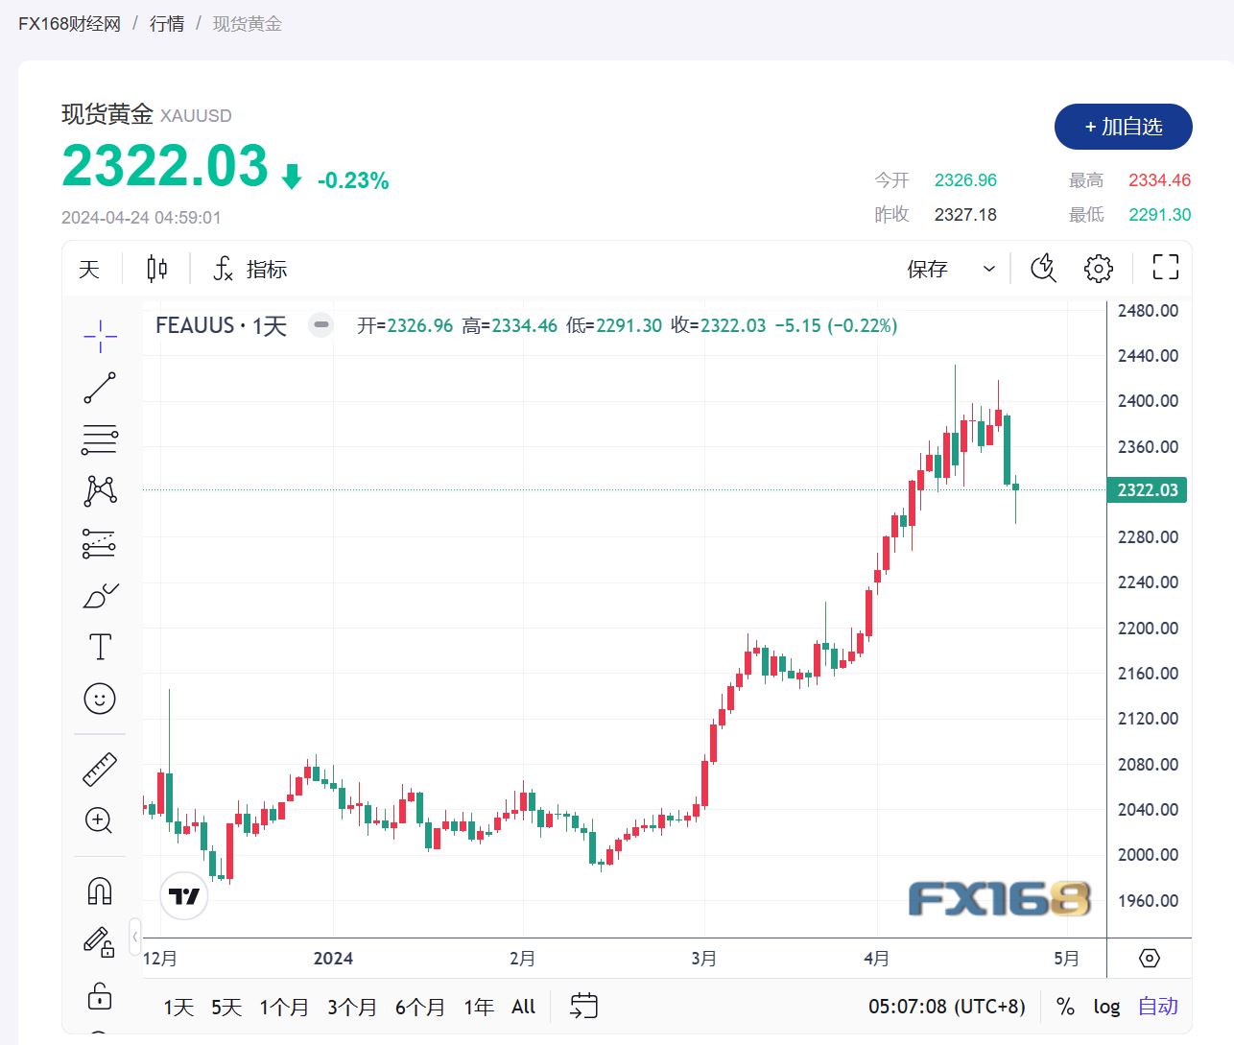Image resolution: width=1234 pixels, height=1045 pixels.
Task: Expand the save dropdown arrow
Action: tap(988, 269)
